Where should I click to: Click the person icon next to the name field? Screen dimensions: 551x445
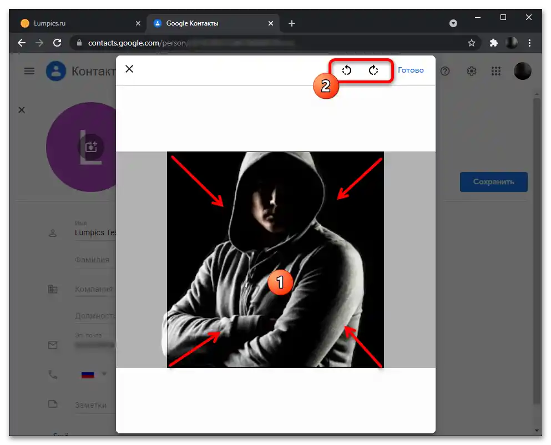pos(53,233)
